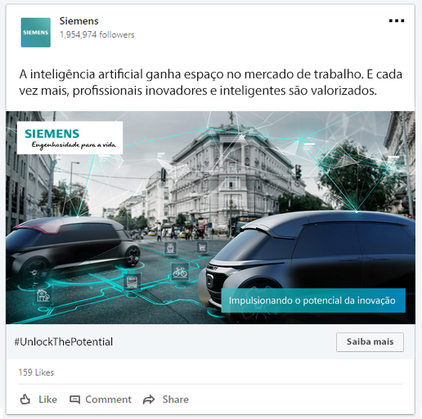
Task: Click the thumbs-up Like icon
Action: [x=25, y=399]
